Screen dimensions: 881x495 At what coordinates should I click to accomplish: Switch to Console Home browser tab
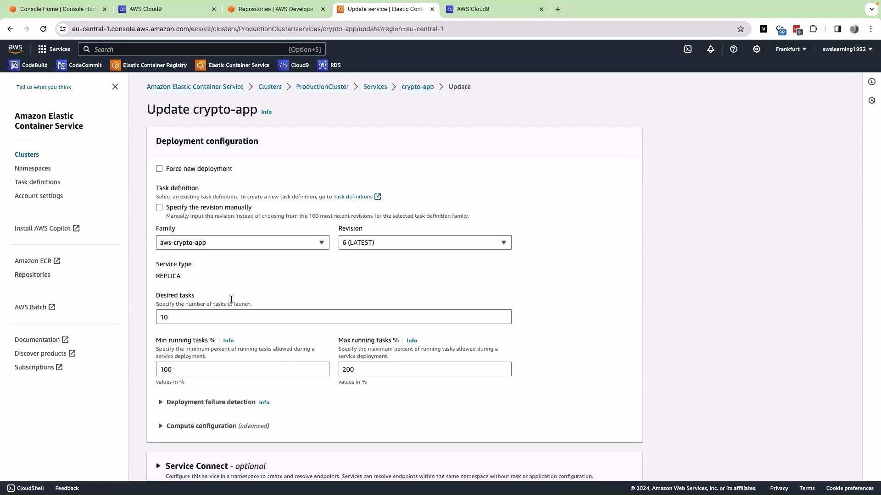click(x=58, y=9)
